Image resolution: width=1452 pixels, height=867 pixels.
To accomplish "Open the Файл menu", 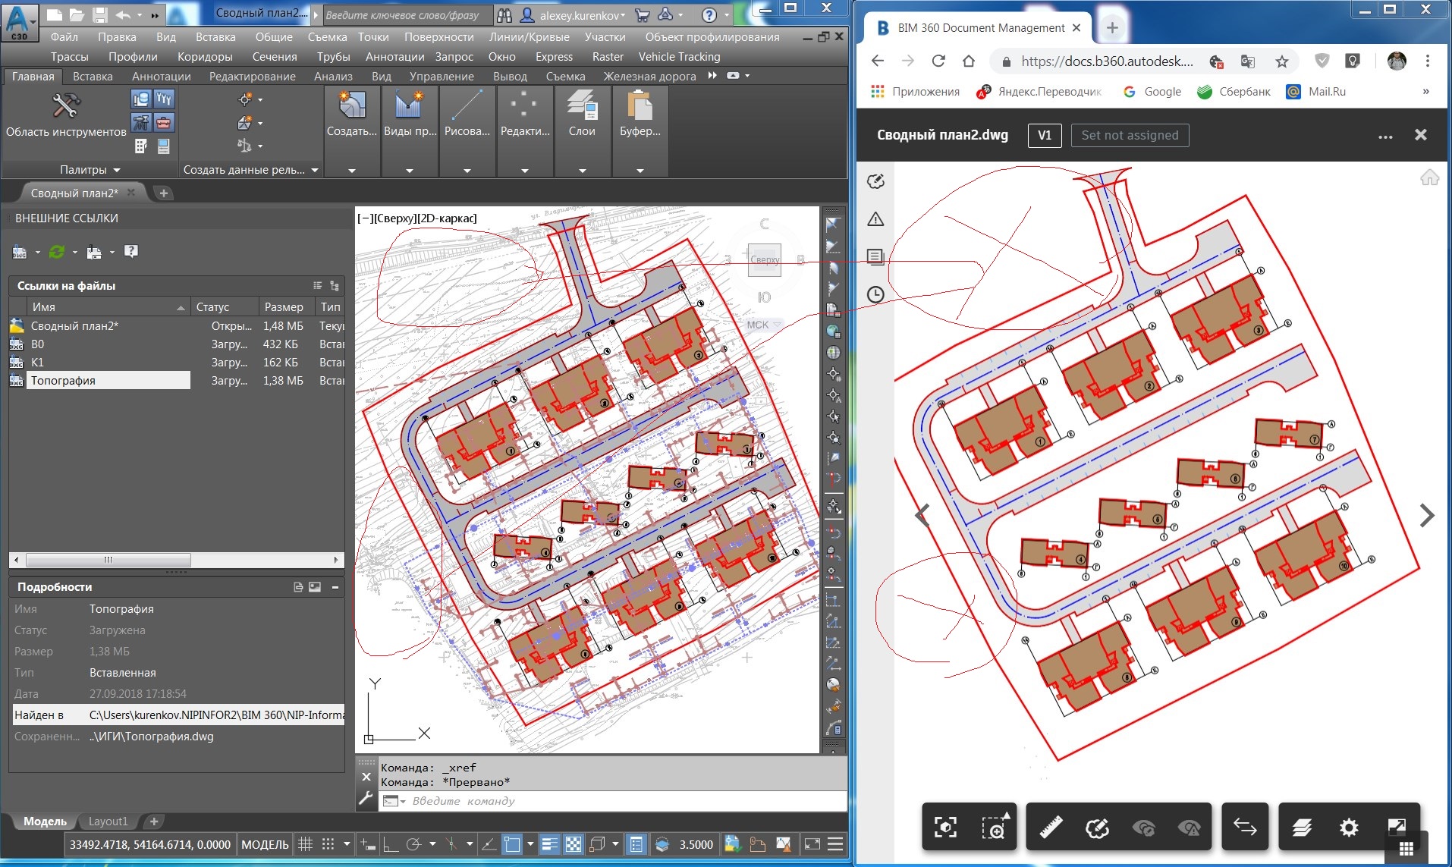I will tap(63, 36).
